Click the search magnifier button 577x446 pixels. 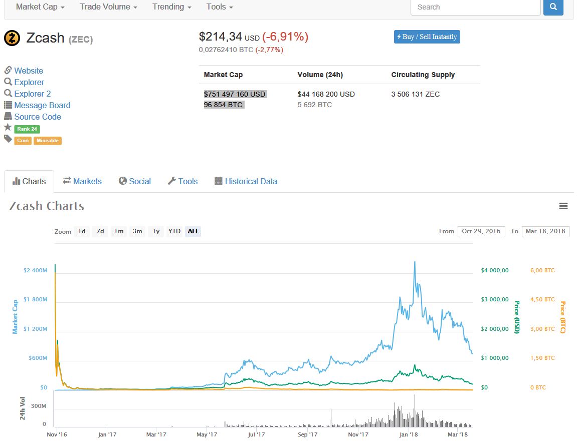coord(553,7)
